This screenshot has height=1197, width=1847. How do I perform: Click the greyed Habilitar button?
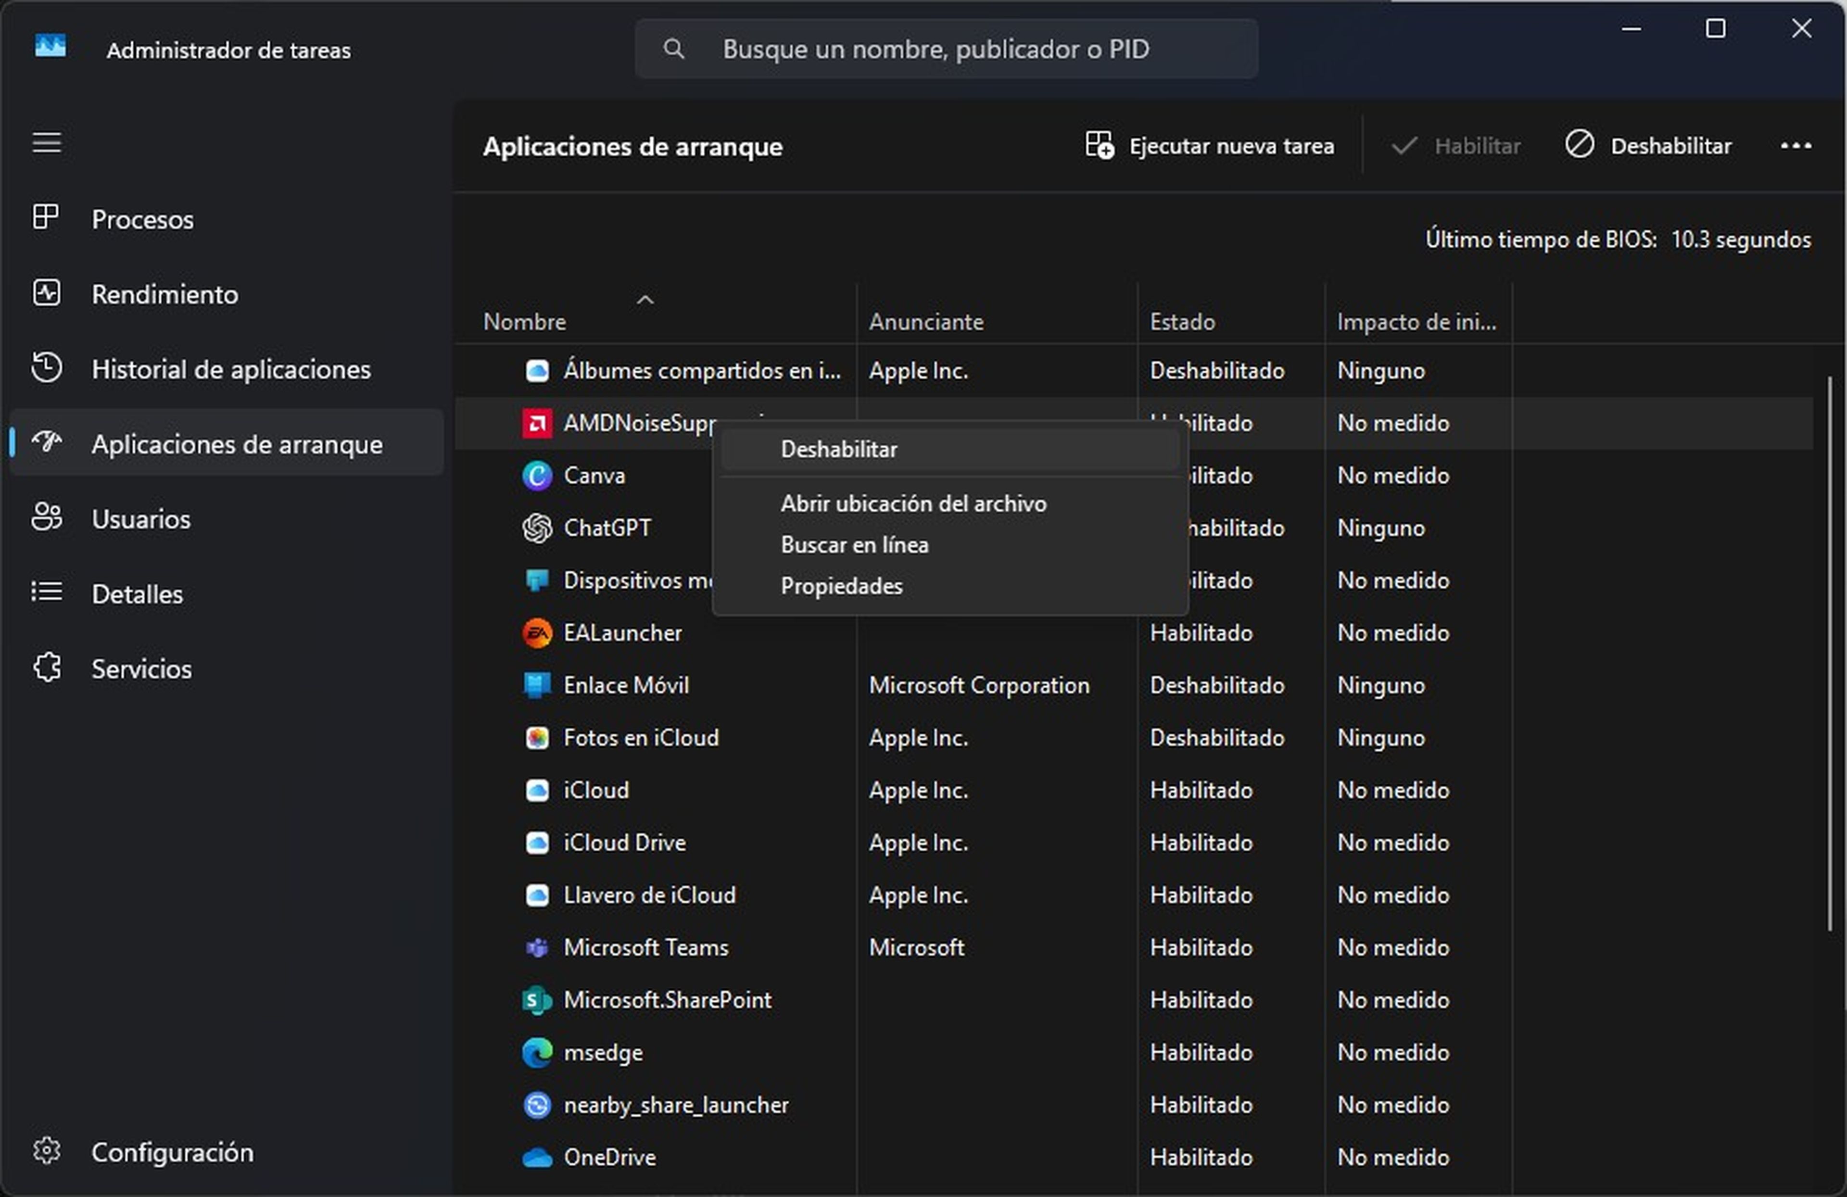click(1456, 146)
